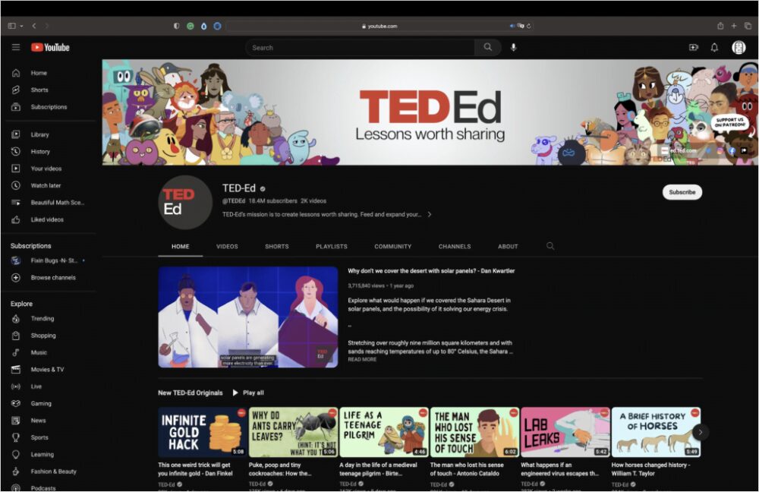This screenshot has width=759, height=492.
Task: Open Shorts from the sidebar
Action: pos(39,90)
